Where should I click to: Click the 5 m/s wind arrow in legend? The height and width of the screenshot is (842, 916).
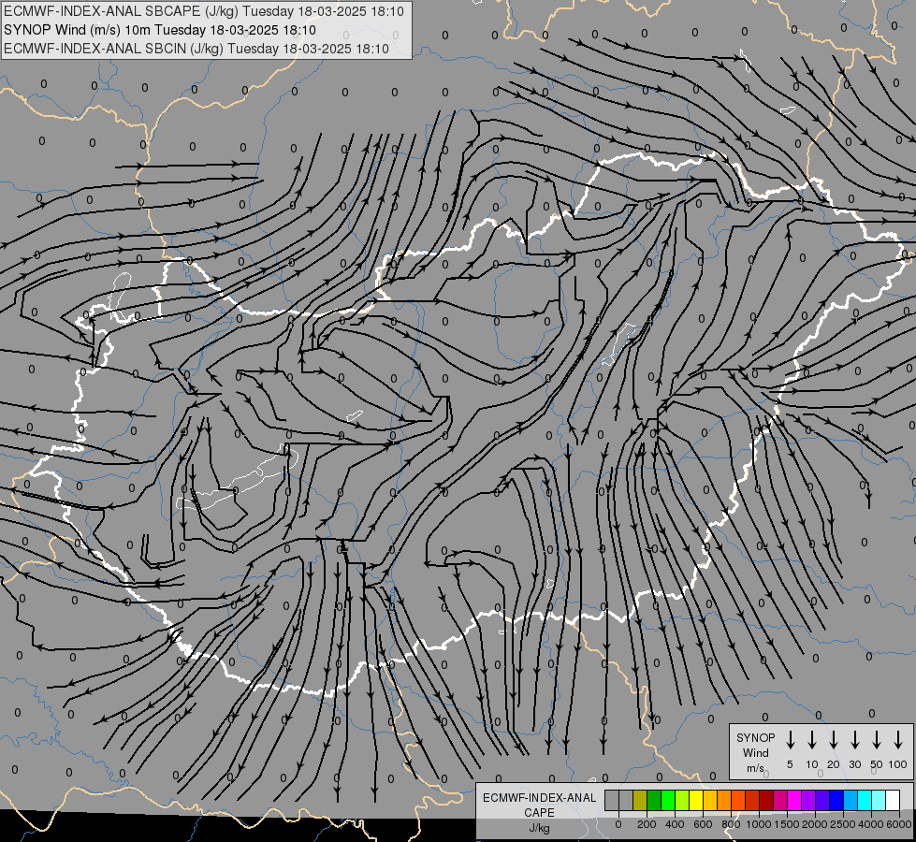(790, 739)
